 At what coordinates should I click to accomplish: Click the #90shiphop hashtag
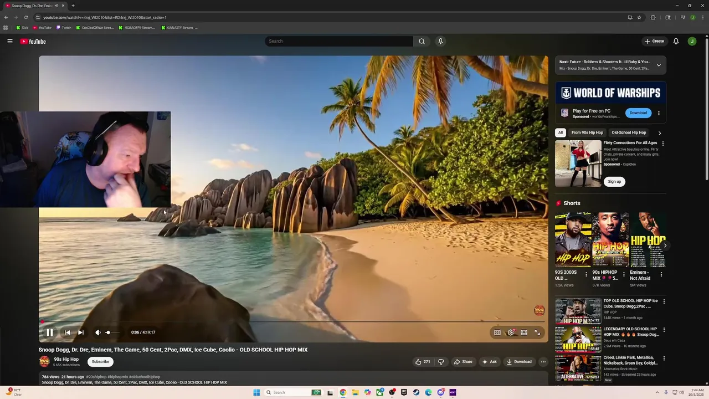(96, 377)
